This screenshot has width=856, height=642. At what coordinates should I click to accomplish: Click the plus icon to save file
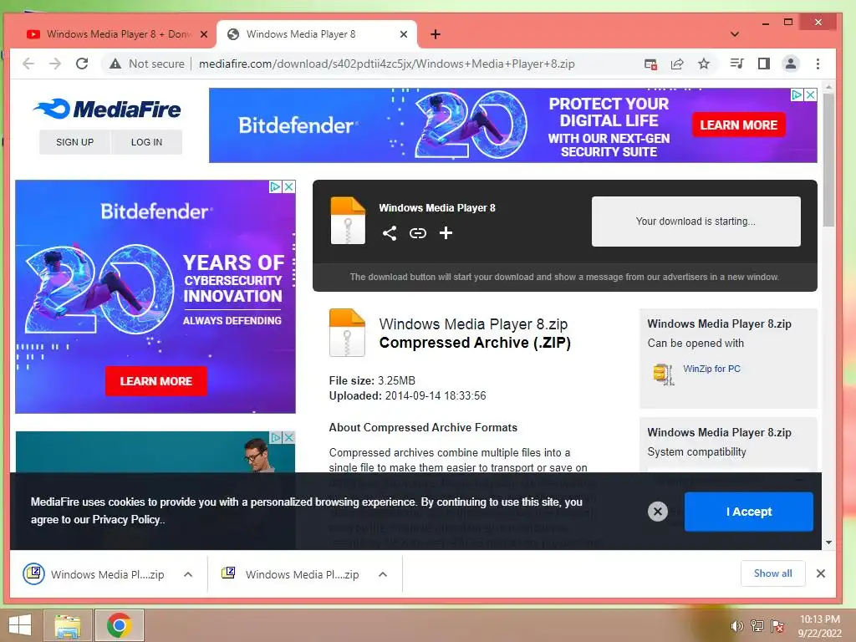[446, 233]
